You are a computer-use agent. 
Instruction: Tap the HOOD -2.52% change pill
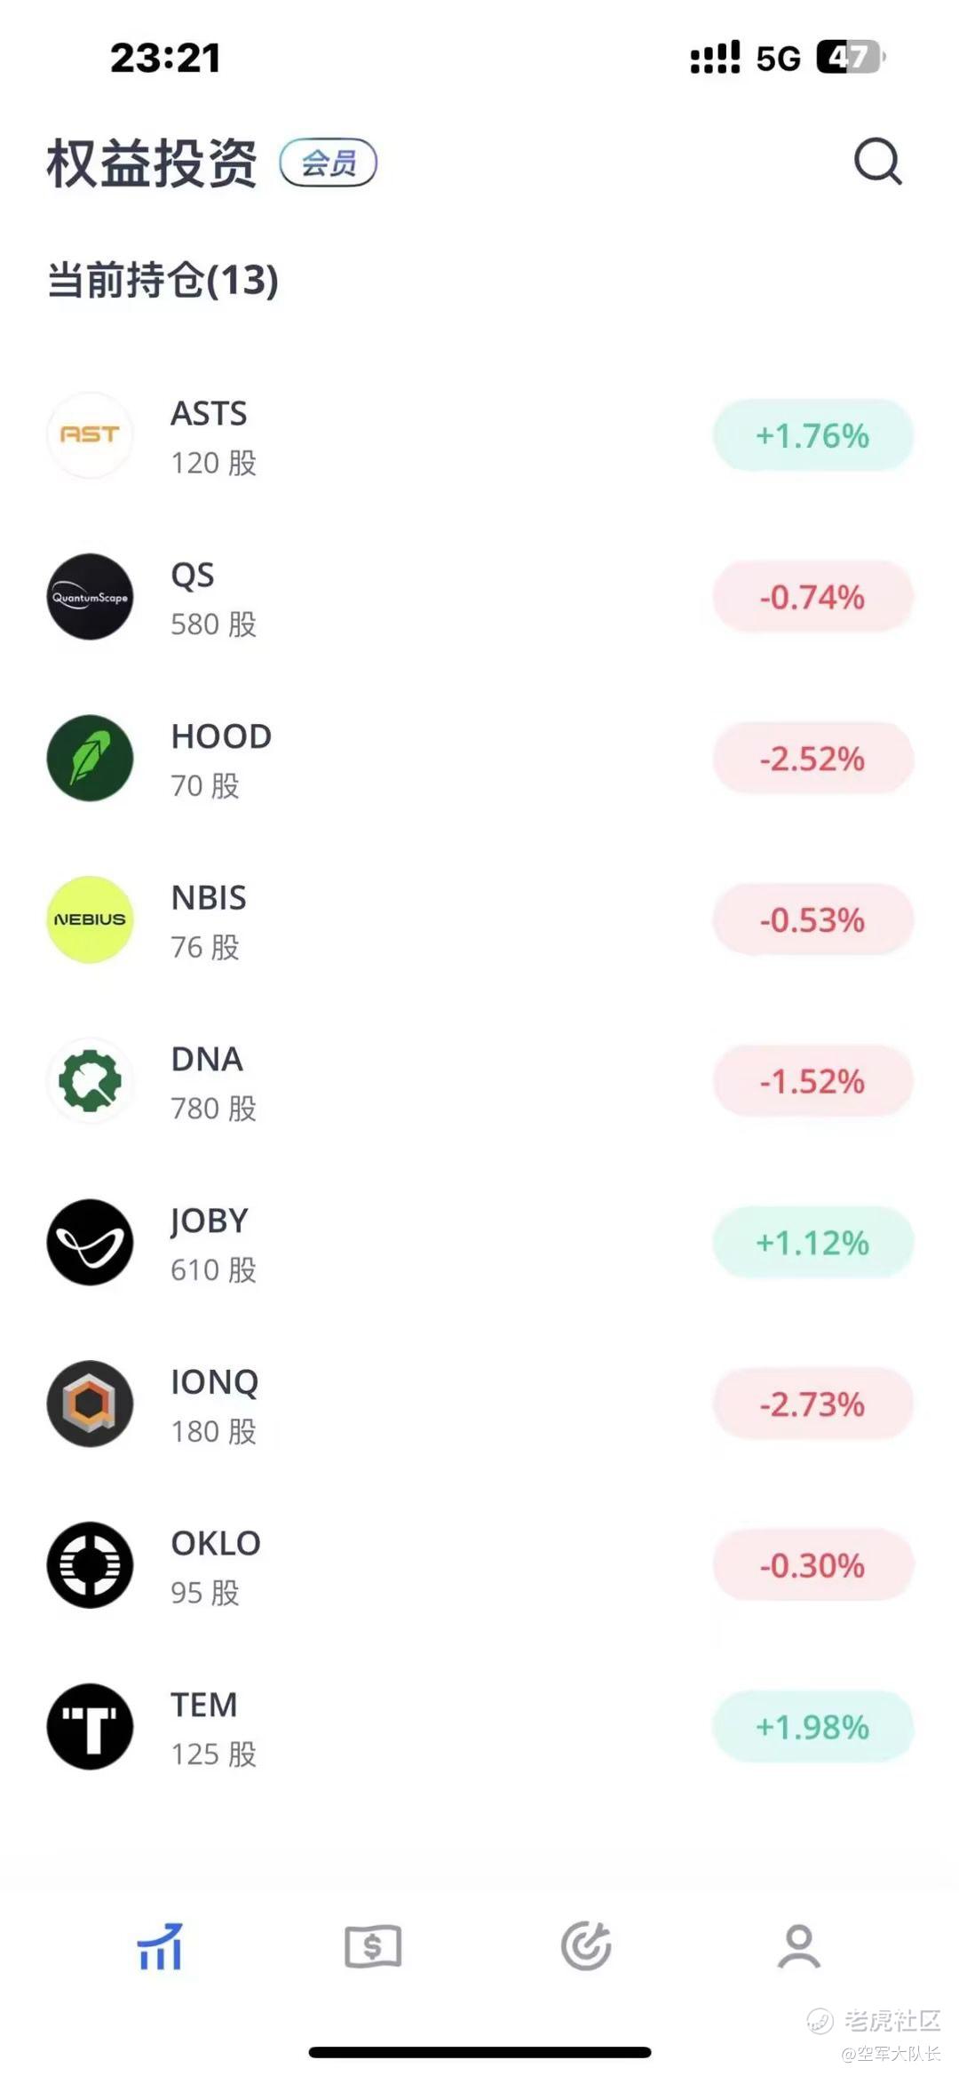812,759
